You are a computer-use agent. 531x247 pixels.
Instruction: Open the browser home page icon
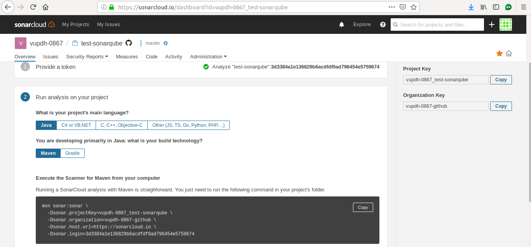pos(45,7)
